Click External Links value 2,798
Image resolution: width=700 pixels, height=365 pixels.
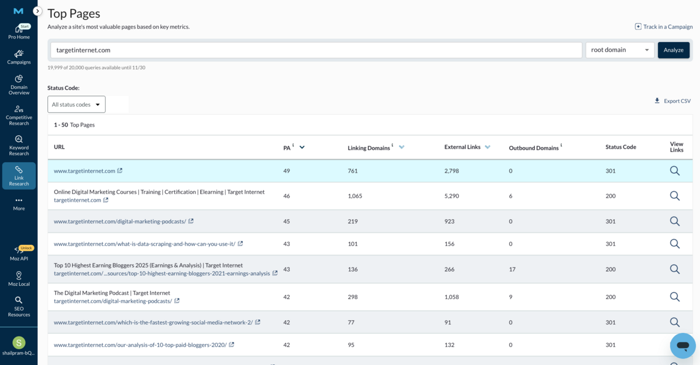coord(453,171)
